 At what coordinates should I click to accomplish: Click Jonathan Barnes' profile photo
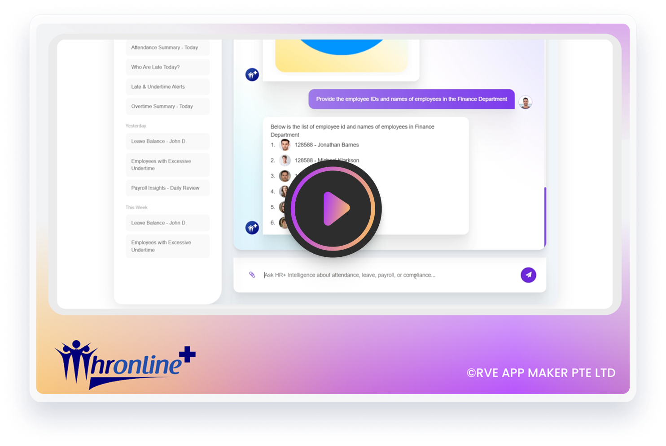(x=285, y=144)
